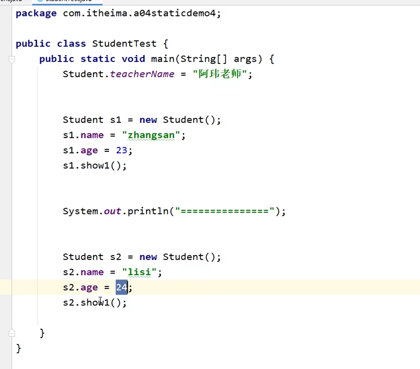
Task: Click the teacherName static field reference
Action: (142, 74)
